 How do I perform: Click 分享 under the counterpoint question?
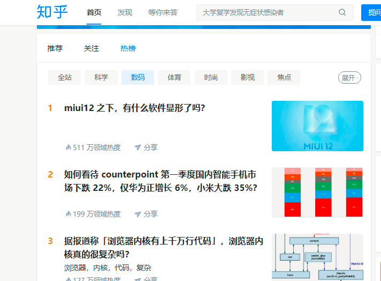click(150, 214)
